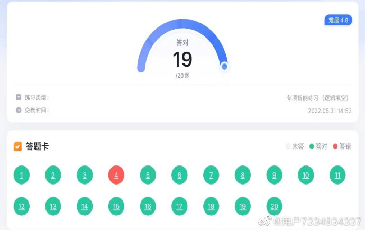Open question 3 in the answer card

tap(85, 175)
